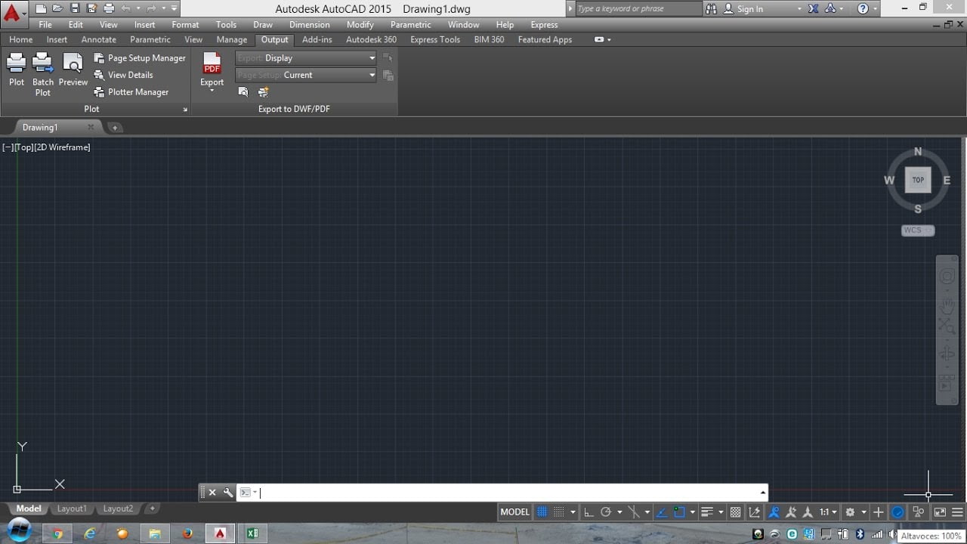
Task: Click the TOP face of the ViewCube
Action: [918, 180]
